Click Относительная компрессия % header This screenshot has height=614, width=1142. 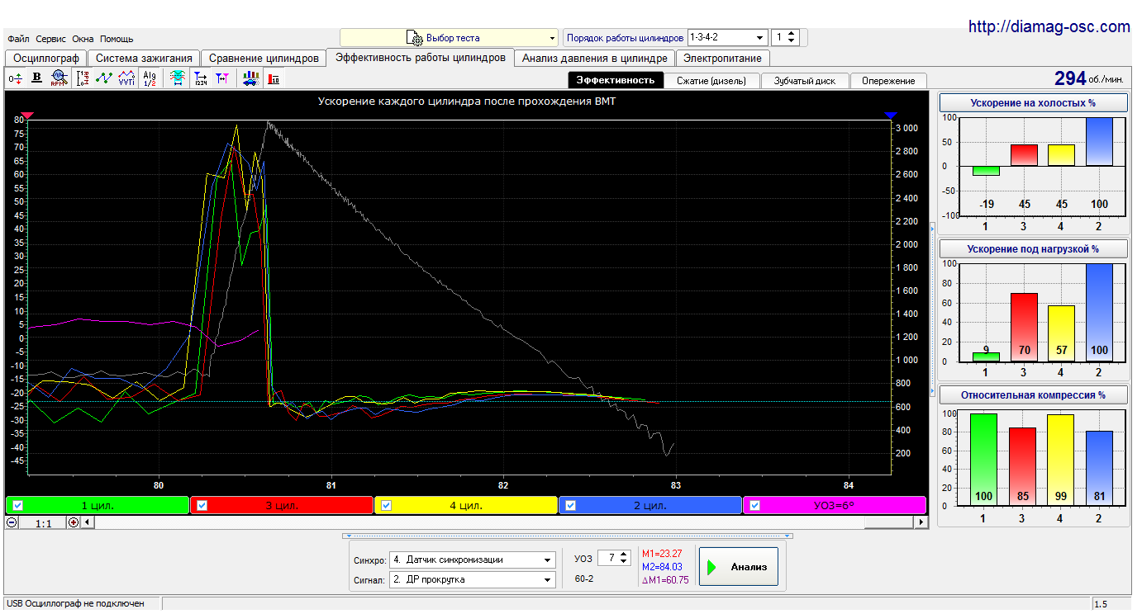1033,394
